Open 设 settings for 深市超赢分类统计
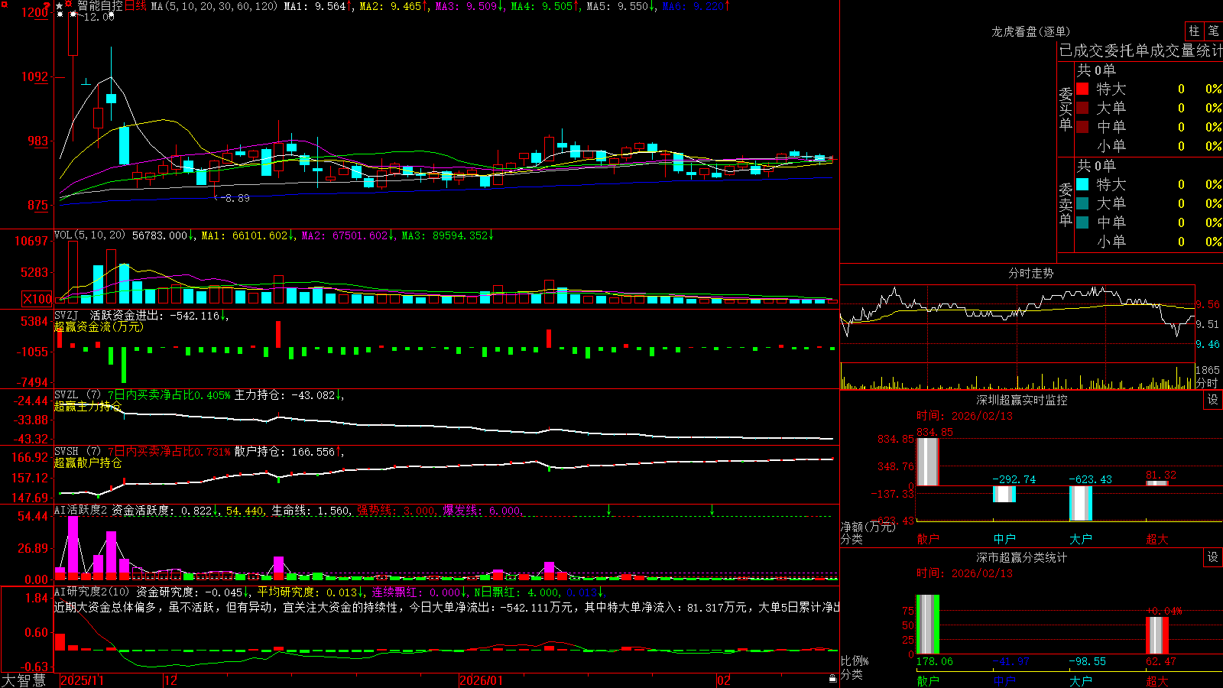 coord(1212,557)
